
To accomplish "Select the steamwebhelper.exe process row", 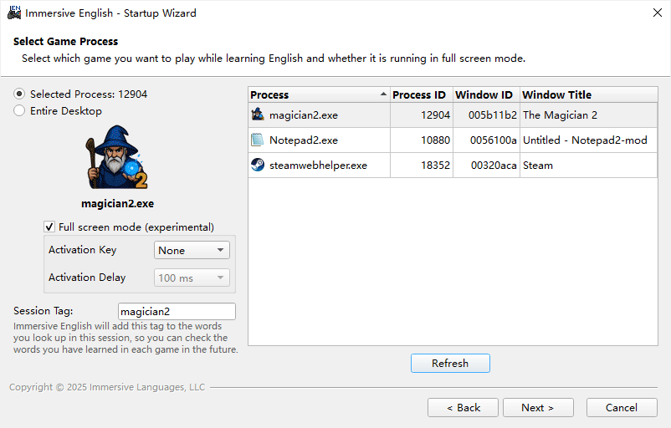I will [x=453, y=165].
